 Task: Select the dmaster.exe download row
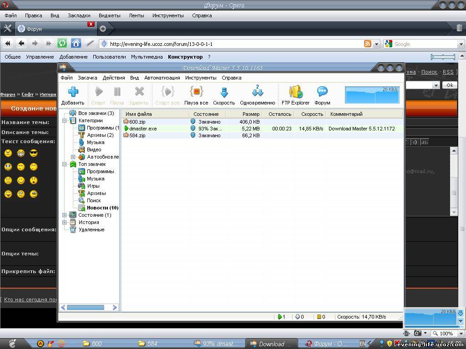coord(262,129)
